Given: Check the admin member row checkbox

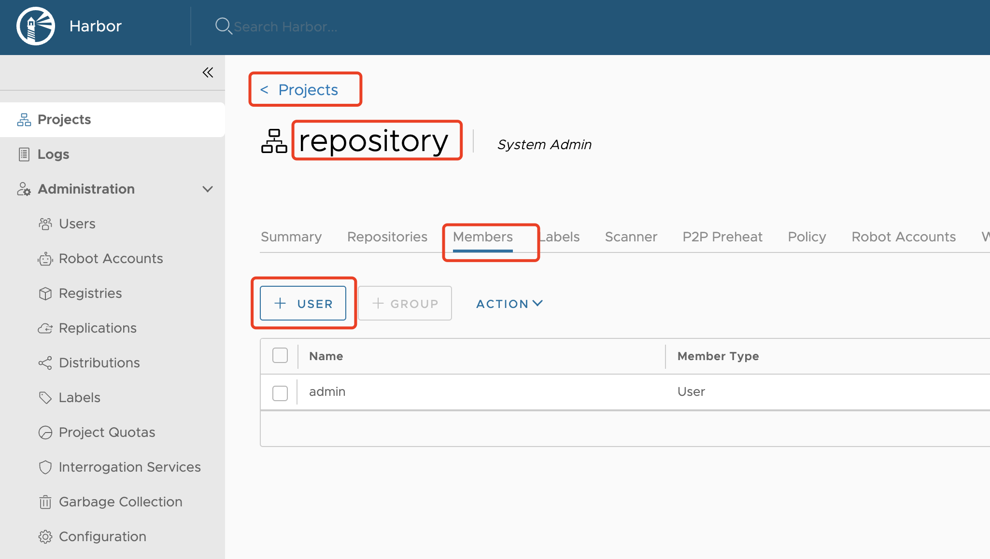Looking at the screenshot, I should coord(280,392).
